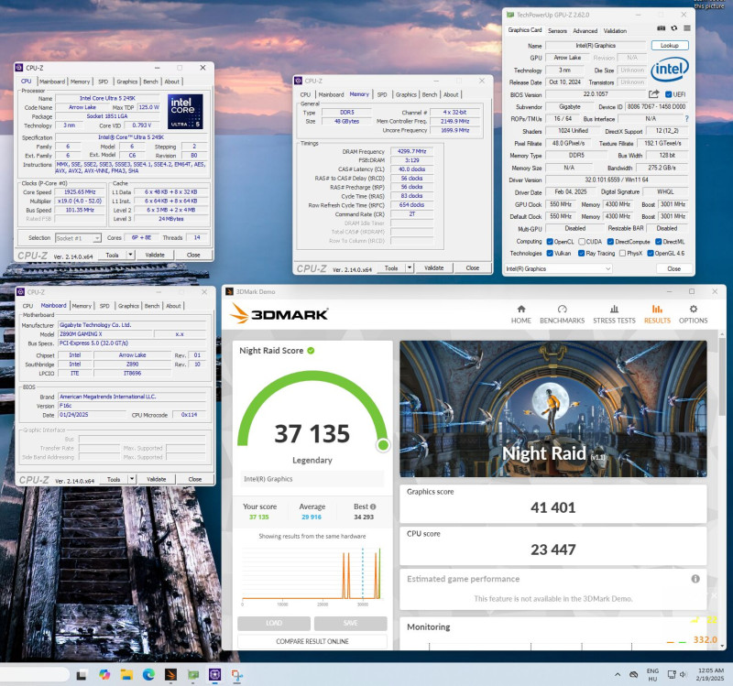Expand Tools arrow in CPU-Z Memory window

pos(410,267)
